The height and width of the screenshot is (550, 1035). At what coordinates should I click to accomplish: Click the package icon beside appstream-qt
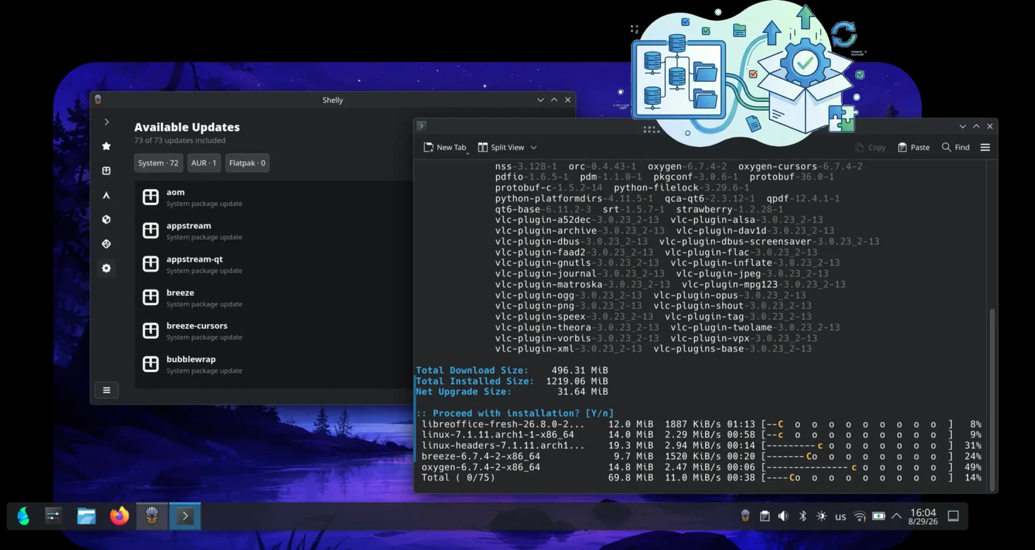pos(150,264)
